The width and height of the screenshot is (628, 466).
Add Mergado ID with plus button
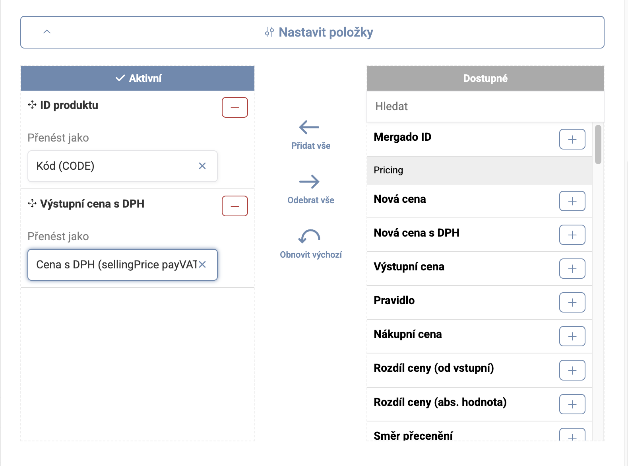pyautogui.click(x=572, y=139)
